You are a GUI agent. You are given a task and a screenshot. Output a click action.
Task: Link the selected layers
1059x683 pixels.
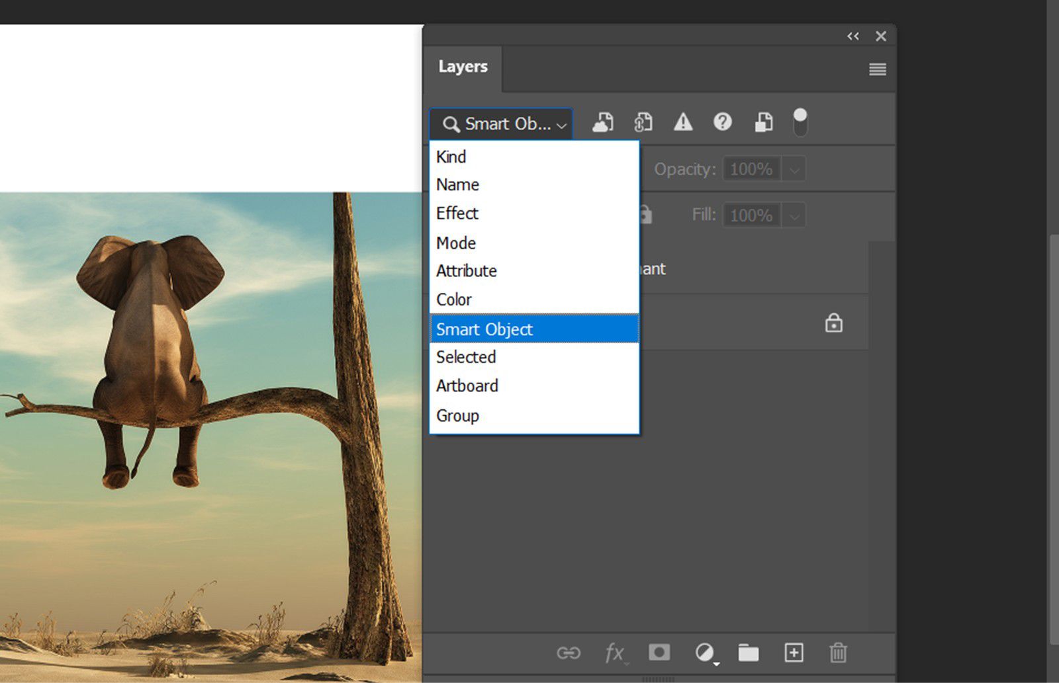pyautogui.click(x=569, y=653)
